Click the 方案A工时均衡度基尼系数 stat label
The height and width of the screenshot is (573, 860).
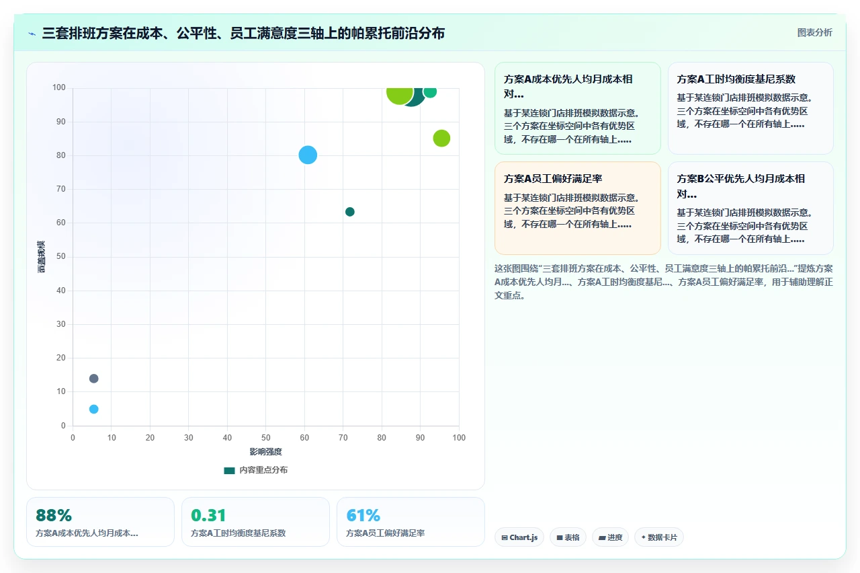[239, 533]
